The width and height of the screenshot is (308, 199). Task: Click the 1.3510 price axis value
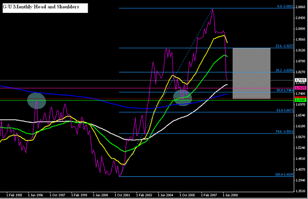300,191
